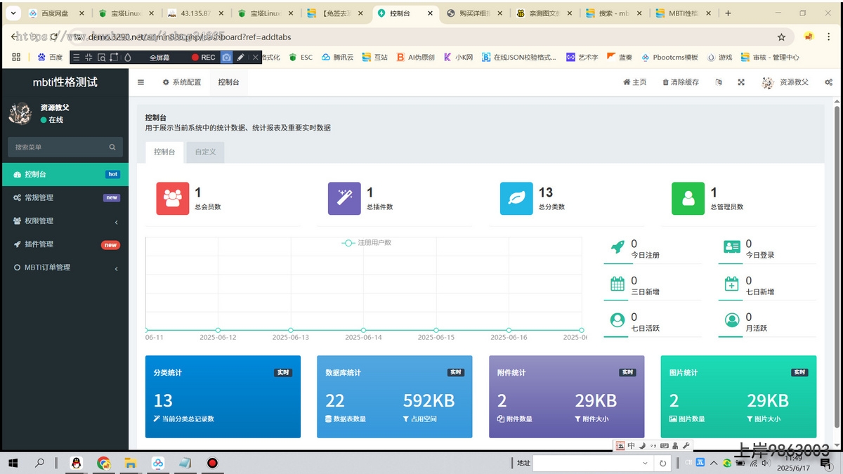Expand the MBTI订单管理 sidebar menu
Image resolution: width=843 pixels, height=474 pixels.
tap(65, 268)
